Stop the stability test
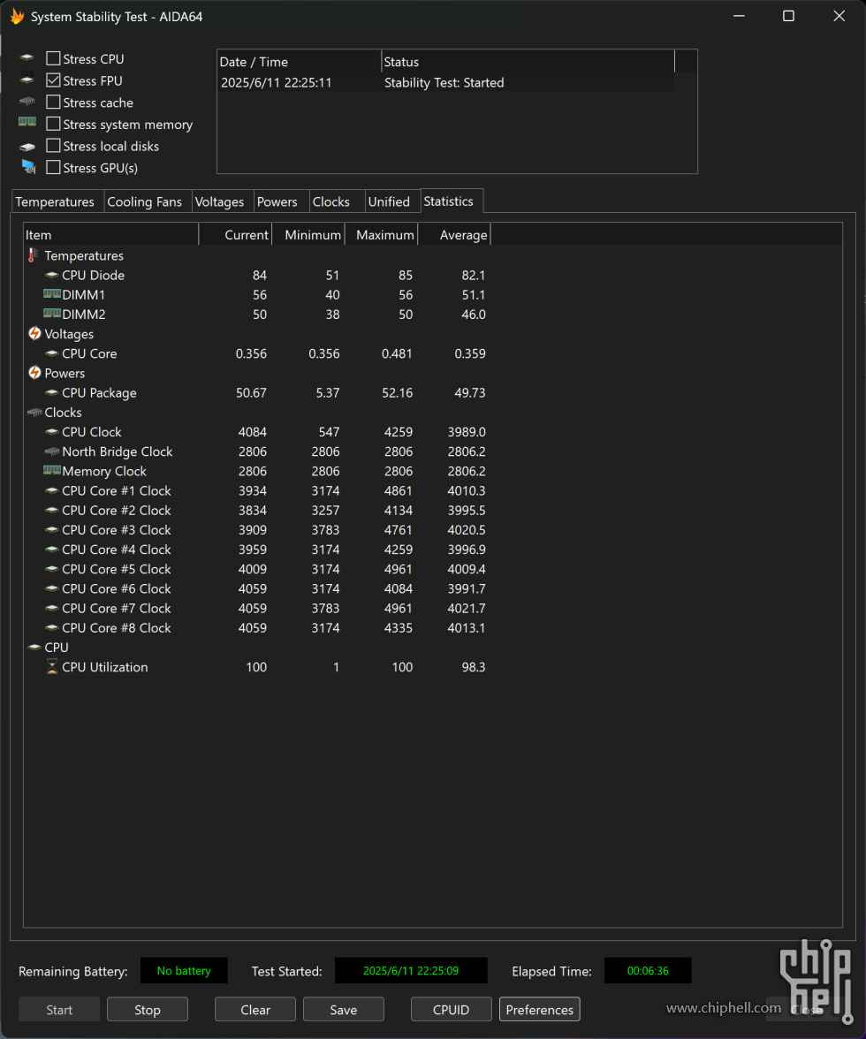Screen dimensions: 866x1039 tap(147, 1009)
